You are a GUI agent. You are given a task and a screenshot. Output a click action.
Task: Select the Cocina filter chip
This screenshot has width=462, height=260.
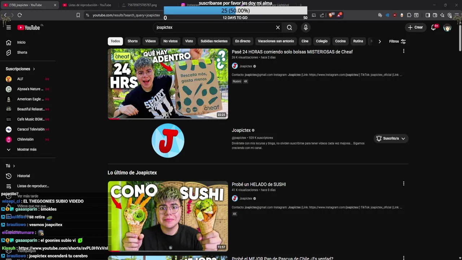pyautogui.click(x=340, y=41)
